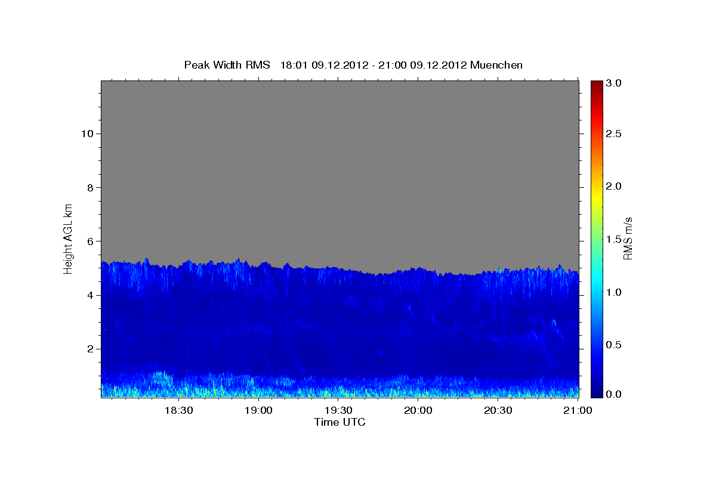This screenshot has height=477, width=716.
Task: Click the colorbar value 1.5
Action: pyautogui.click(x=615, y=239)
